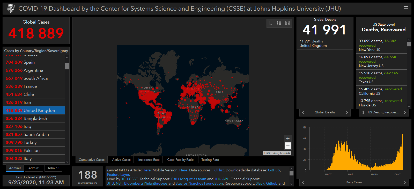Open Stavros Niarchos Foundation link
Viewport: 414px width, 189px height.
[x=199, y=183]
